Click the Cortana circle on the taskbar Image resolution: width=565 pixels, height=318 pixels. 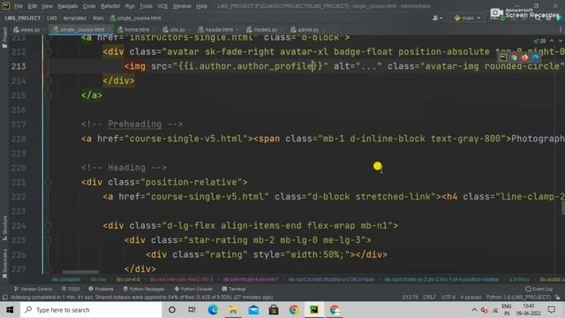(x=172, y=310)
